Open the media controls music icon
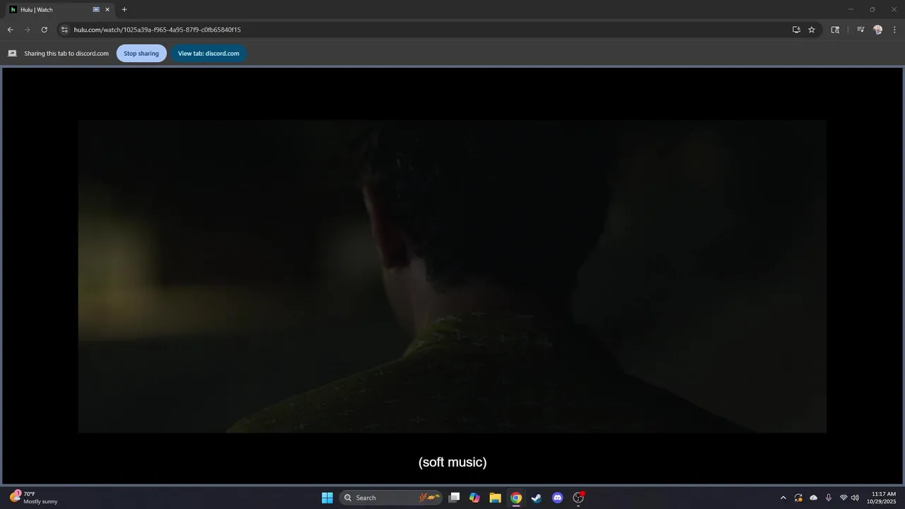 [860, 30]
